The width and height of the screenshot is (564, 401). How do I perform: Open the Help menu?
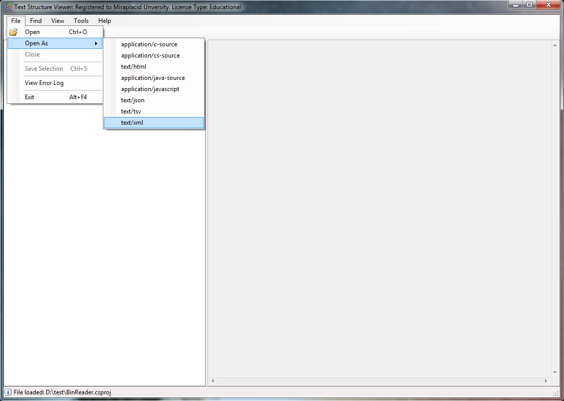click(x=105, y=20)
